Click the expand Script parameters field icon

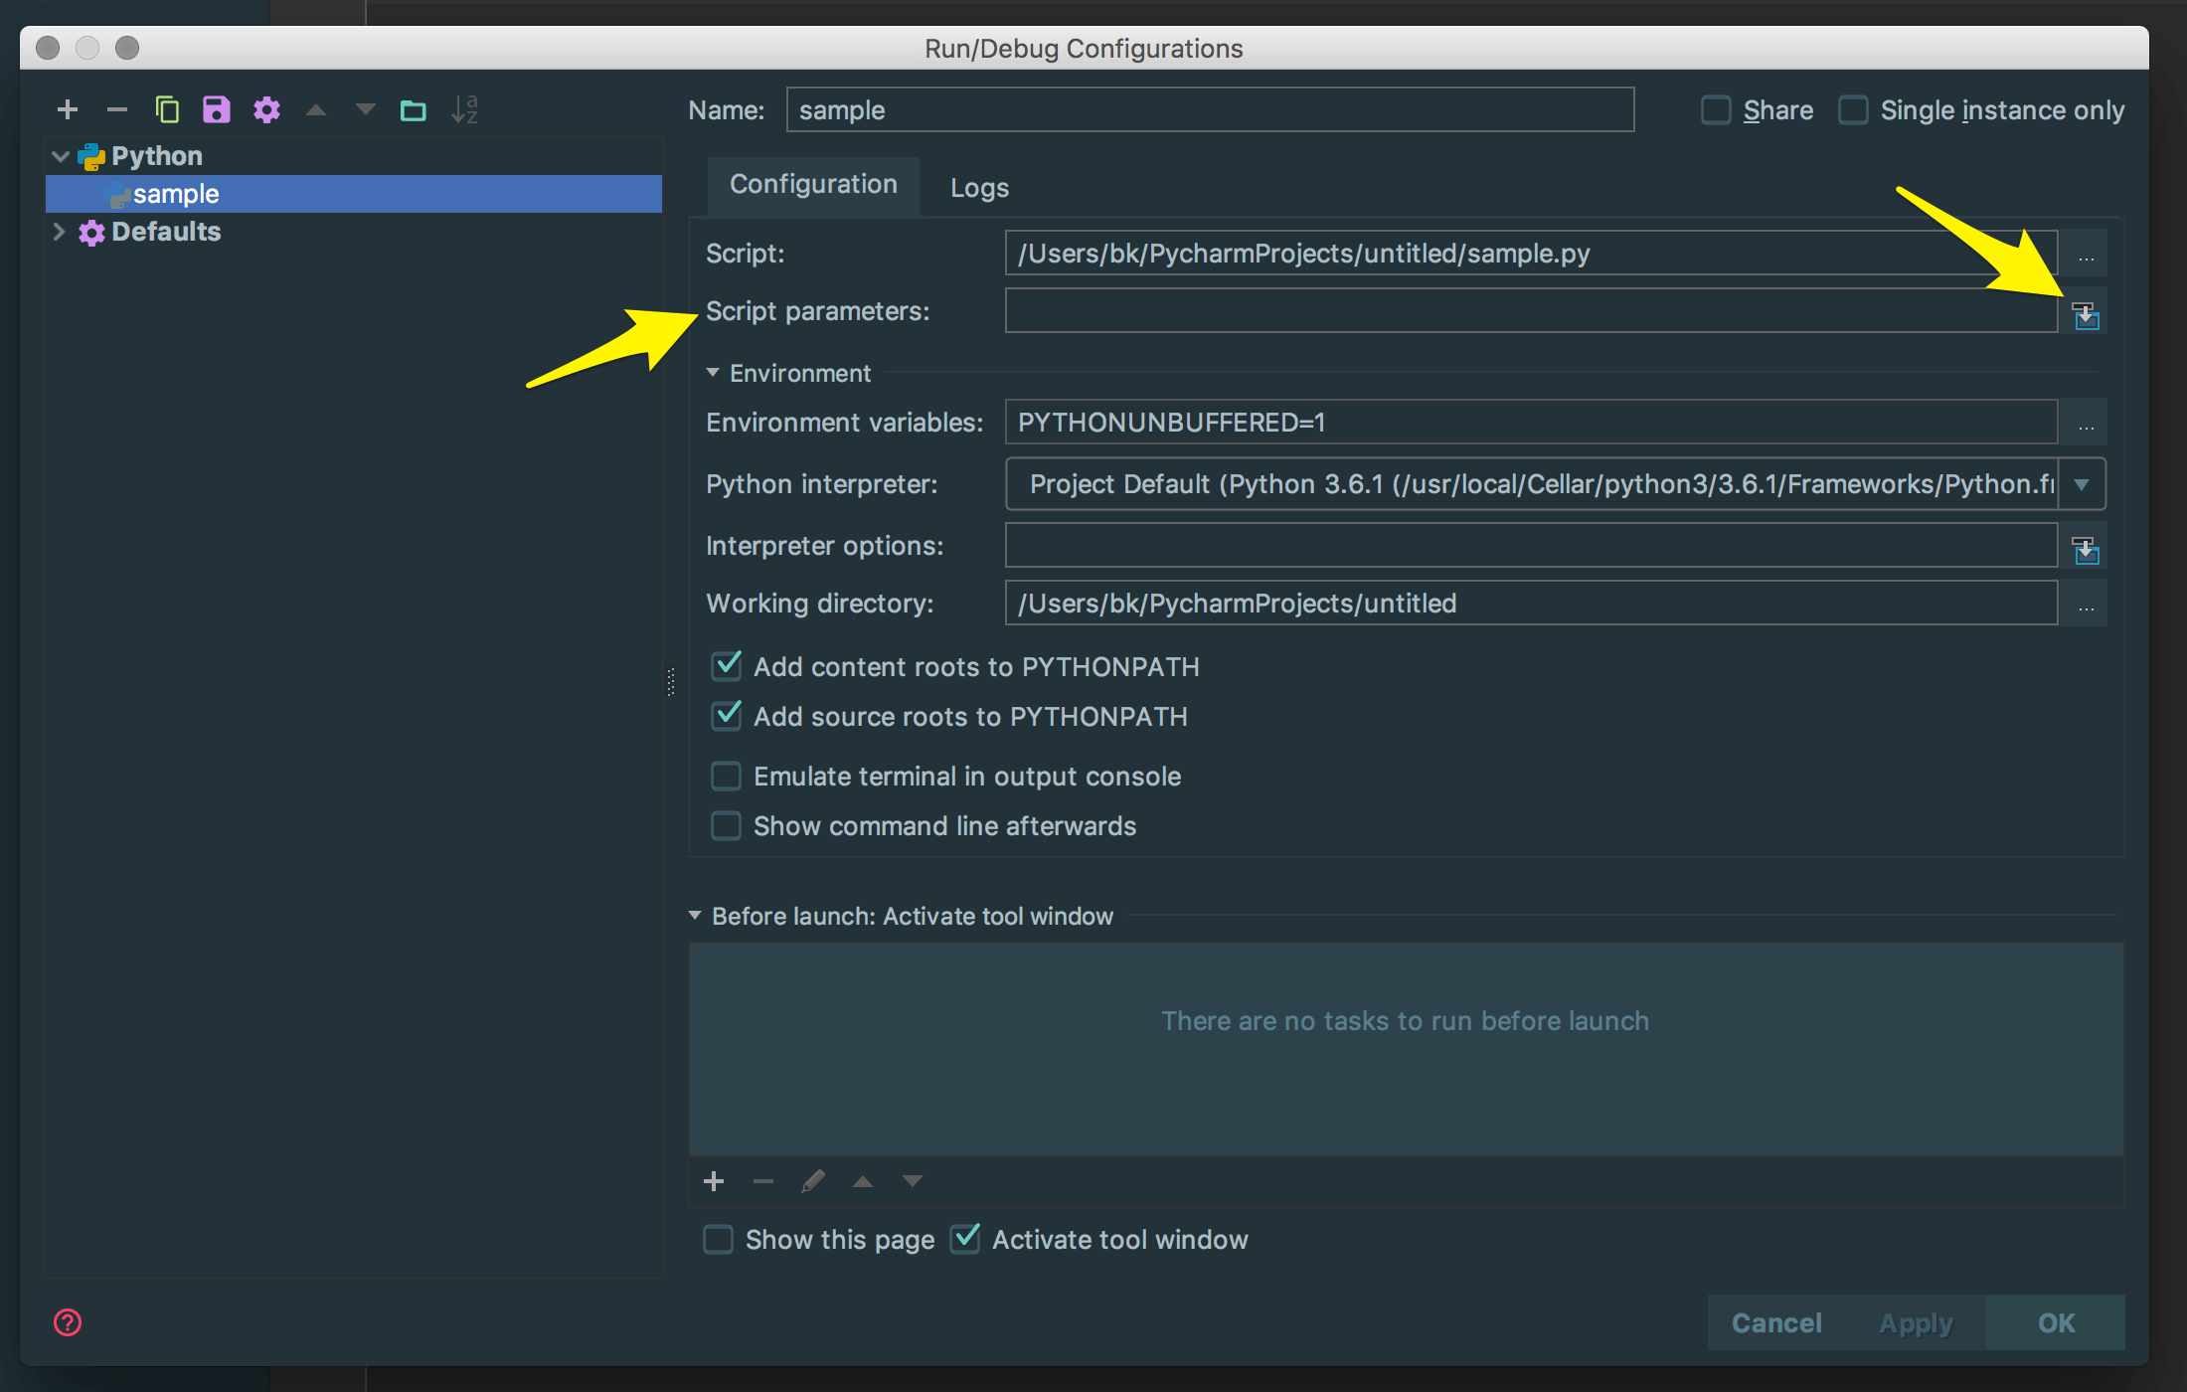pos(2086,316)
